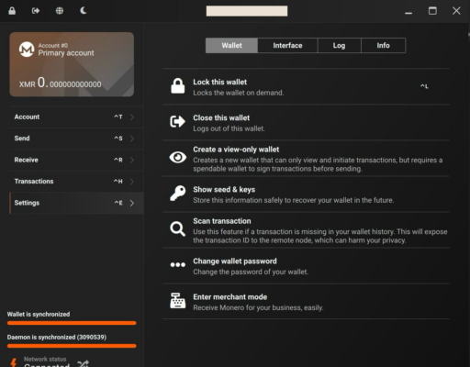Click the cash register merchant mode icon

pos(178,301)
